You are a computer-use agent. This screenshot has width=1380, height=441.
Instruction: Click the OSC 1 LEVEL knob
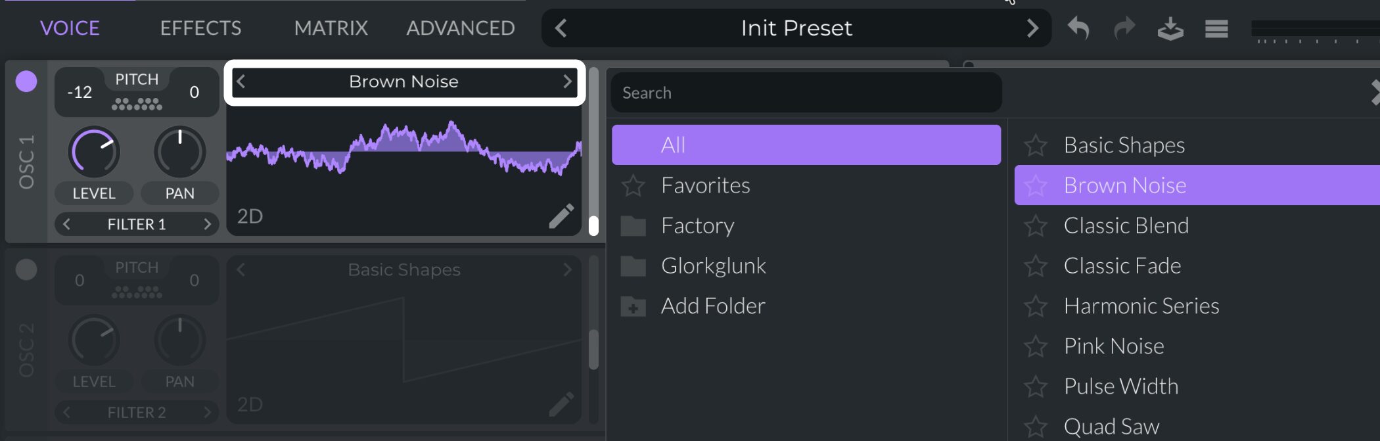coord(94,152)
